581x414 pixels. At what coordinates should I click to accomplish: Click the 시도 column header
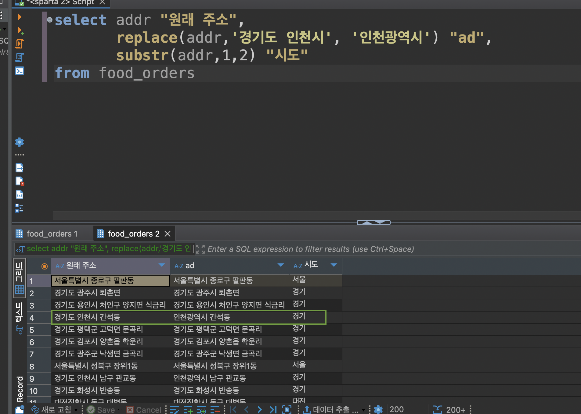[x=316, y=266]
